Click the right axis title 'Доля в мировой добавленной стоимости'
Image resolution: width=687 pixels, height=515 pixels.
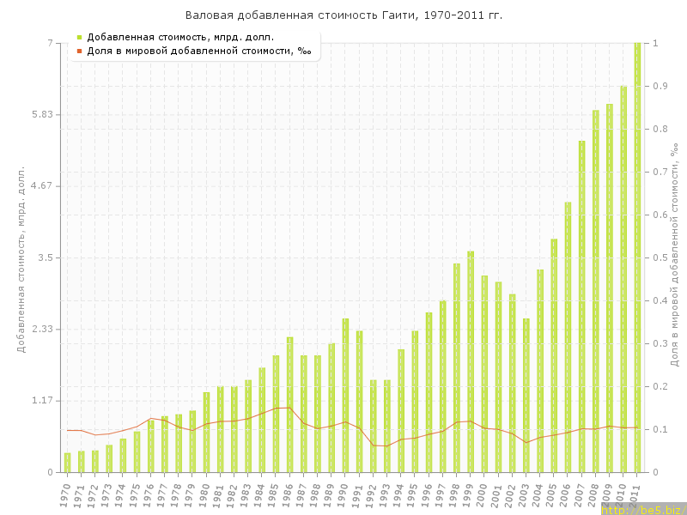(674, 257)
